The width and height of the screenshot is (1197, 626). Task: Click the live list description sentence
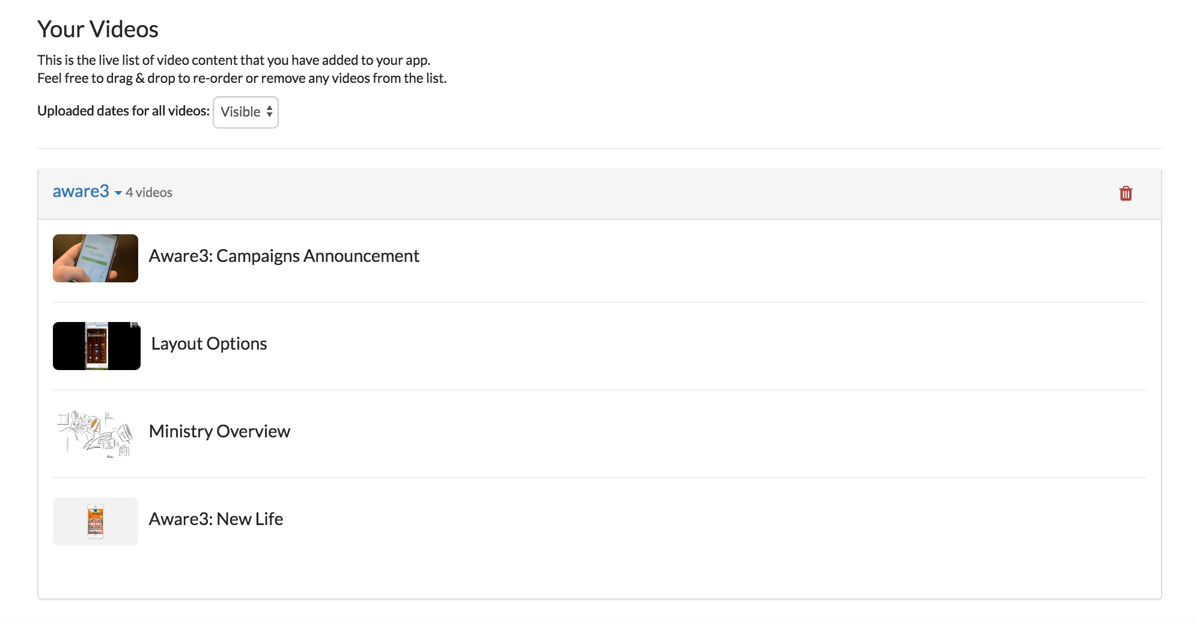(234, 60)
